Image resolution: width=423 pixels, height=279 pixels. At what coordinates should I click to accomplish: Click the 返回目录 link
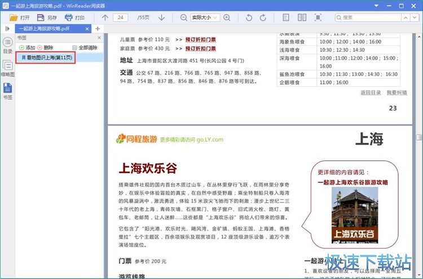tap(371, 93)
